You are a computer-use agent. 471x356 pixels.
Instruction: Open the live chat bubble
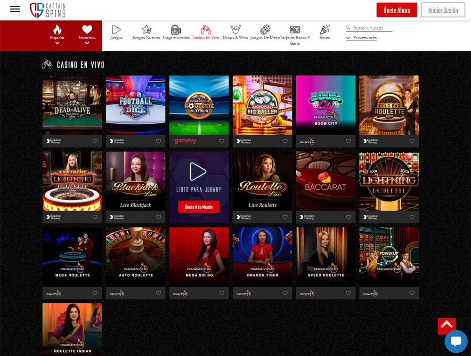(x=456, y=341)
